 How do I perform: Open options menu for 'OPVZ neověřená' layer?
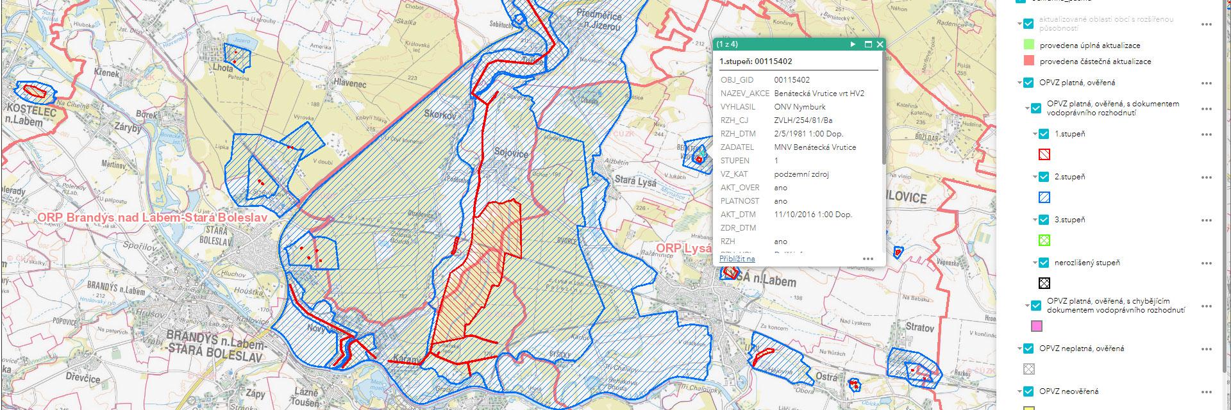[1207, 392]
